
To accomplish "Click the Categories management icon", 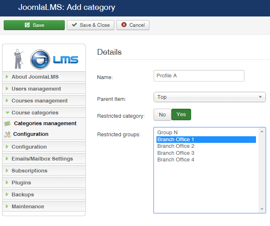I will tap(7, 123).
